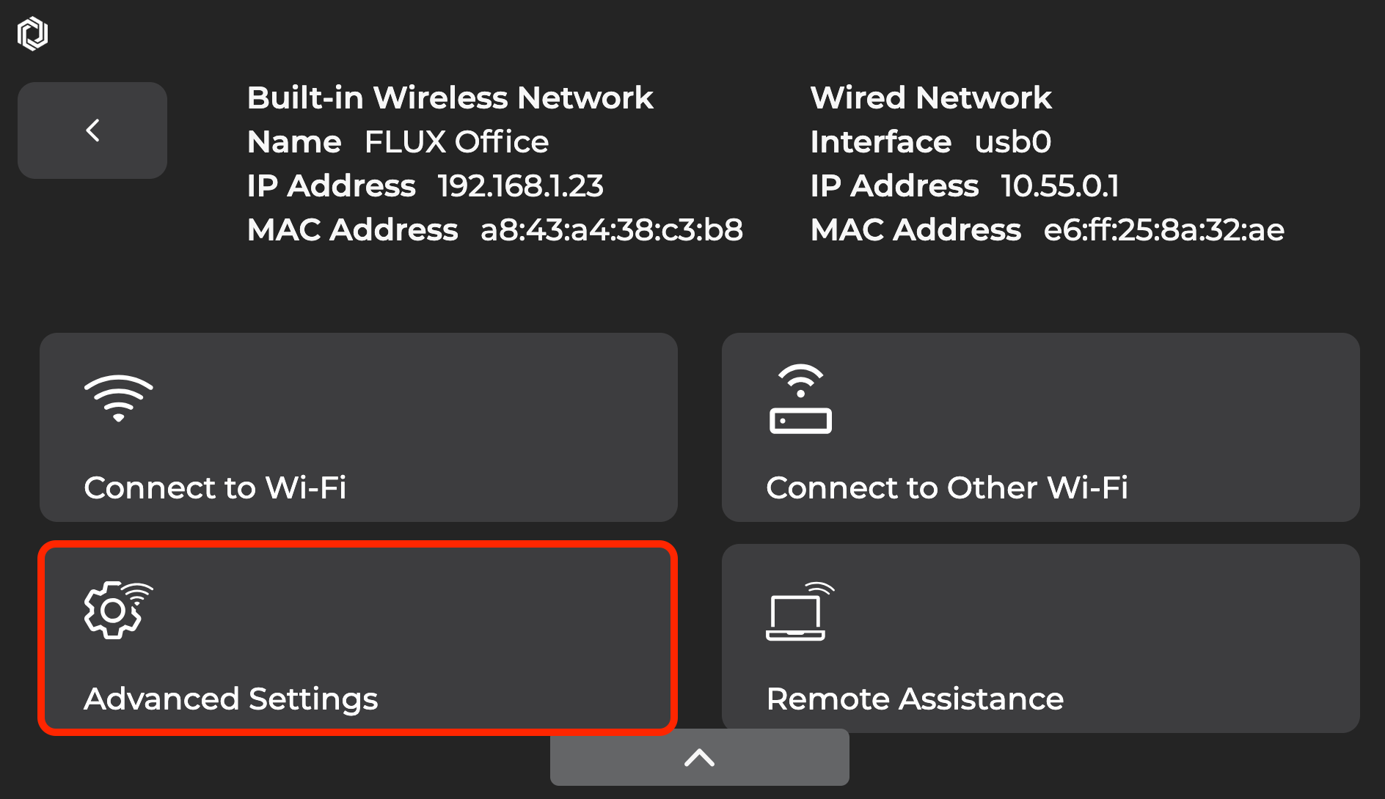Open Connect to Other Wi-Fi

click(1041, 427)
